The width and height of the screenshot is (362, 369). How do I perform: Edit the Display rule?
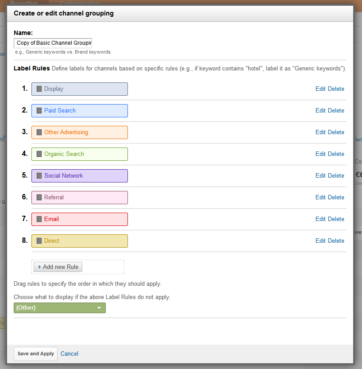pyautogui.click(x=320, y=89)
